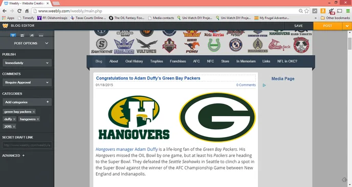Bookmark page with the star icon
Image resolution: width=352 pixels, height=187 pixels.
tap(306, 11)
